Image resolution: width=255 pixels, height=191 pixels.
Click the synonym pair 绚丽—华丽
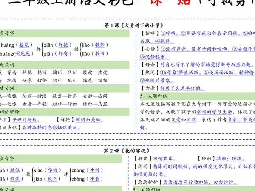[x=65, y=73]
